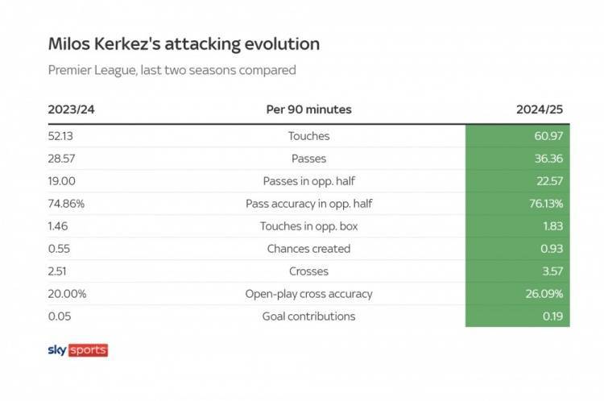Click the Sky Sports logo
This screenshot has width=604, height=401.
78,350
